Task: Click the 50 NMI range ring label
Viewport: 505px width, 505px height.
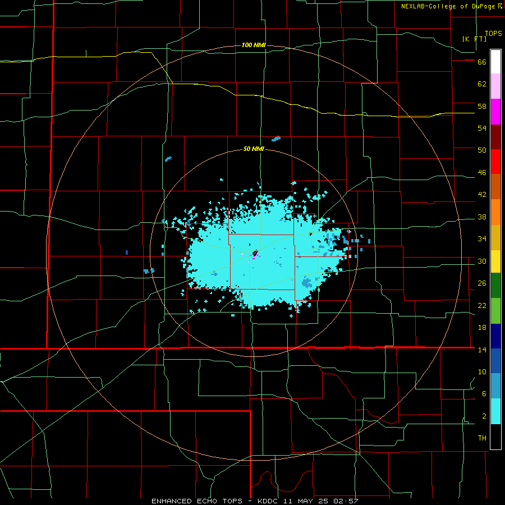Action: coord(254,149)
